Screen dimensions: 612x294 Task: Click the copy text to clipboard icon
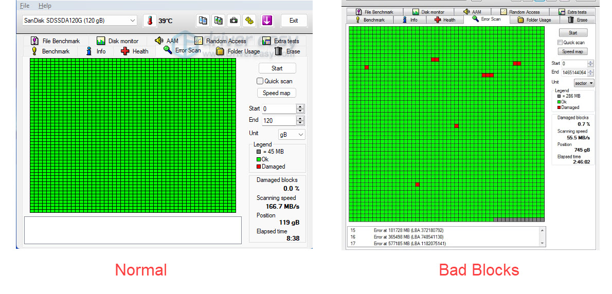click(203, 21)
